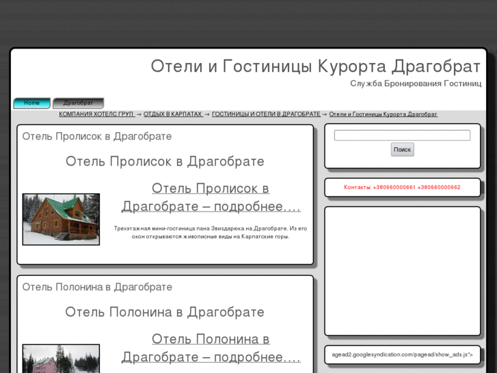Focus the search text field

click(402, 136)
